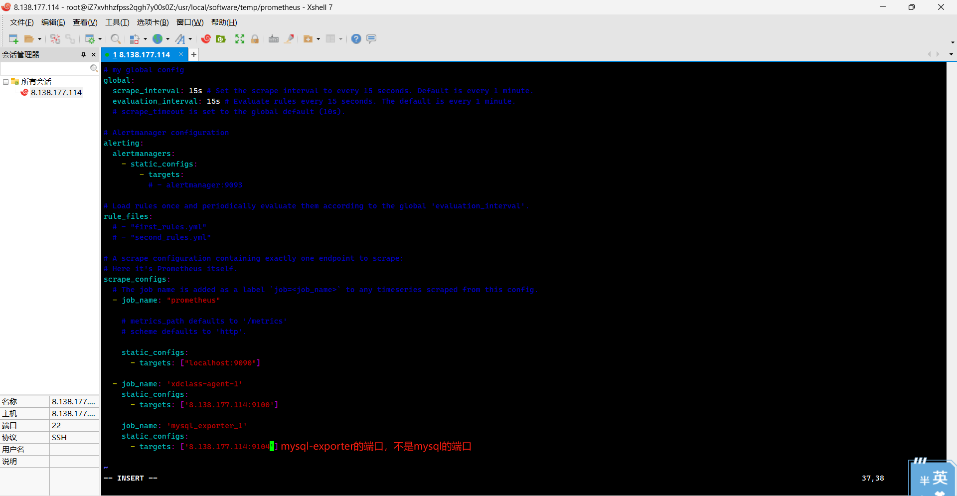Screen dimensions: 957x496
Task: Expand the color scheme dropdown arrow
Action: (x=146, y=39)
